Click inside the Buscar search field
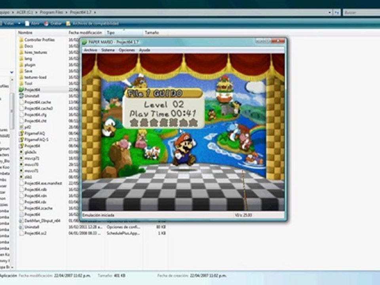The width and height of the screenshot is (380, 285). [361, 12]
